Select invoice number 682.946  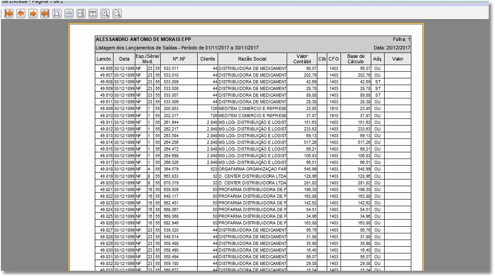tap(171, 223)
